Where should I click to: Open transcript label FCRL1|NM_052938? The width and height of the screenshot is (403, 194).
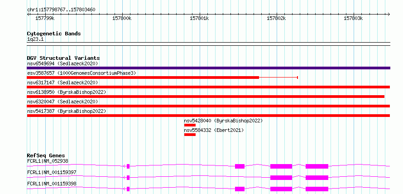(48, 161)
